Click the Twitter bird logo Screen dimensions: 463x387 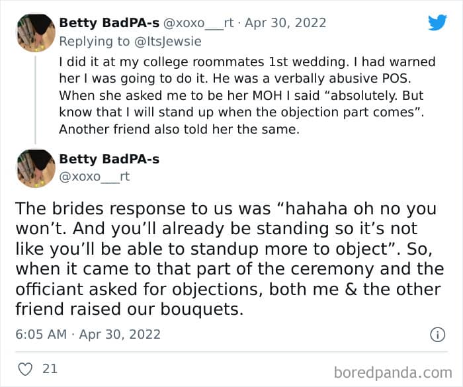(437, 22)
